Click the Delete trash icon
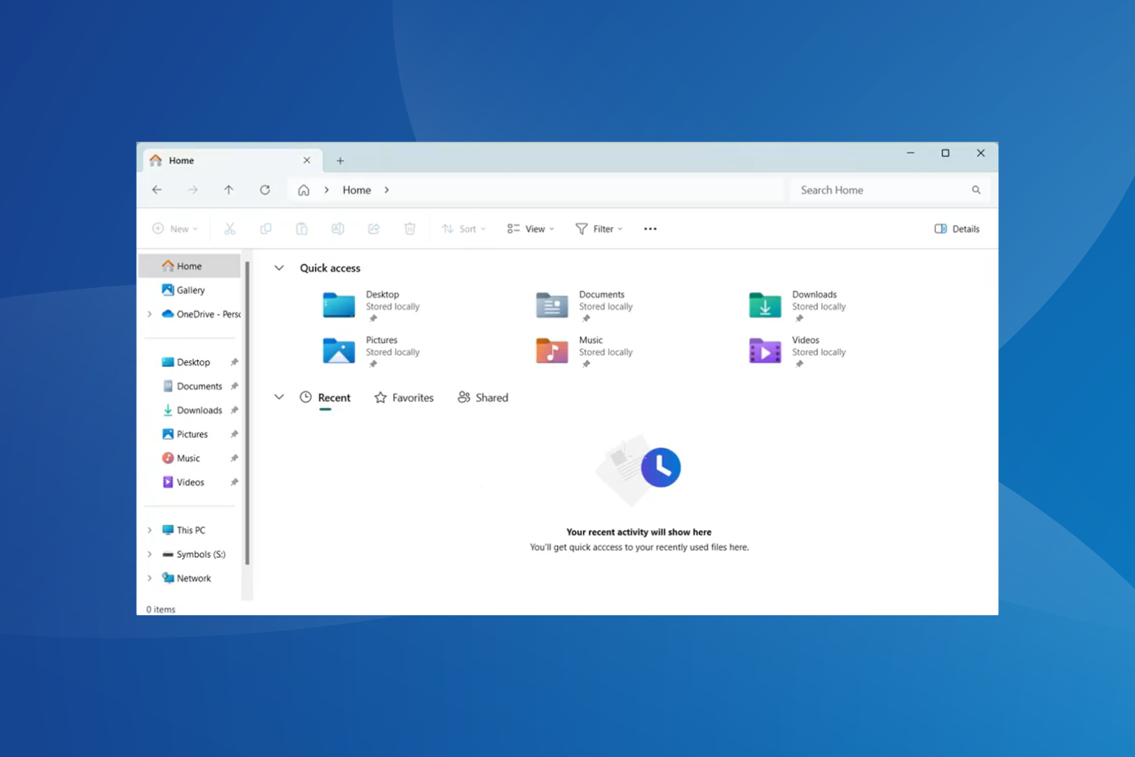Image resolution: width=1135 pixels, height=757 pixels. pyautogui.click(x=410, y=229)
